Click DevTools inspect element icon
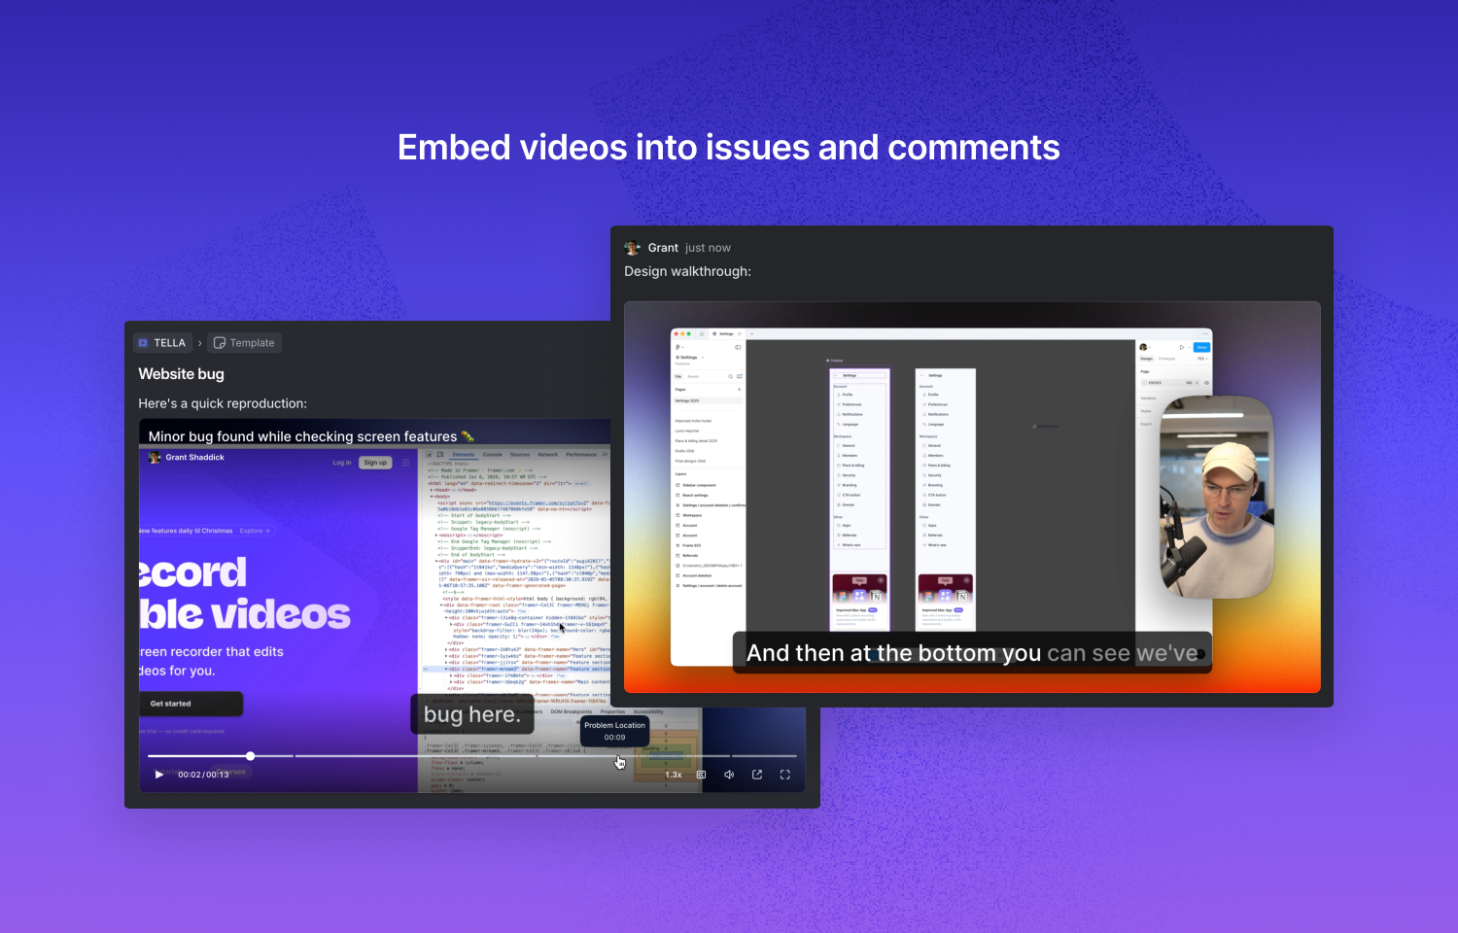The height and width of the screenshot is (933, 1458). pyautogui.click(x=429, y=455)
